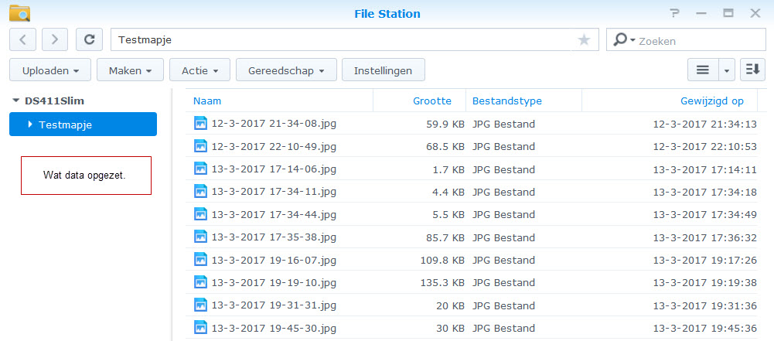
Task: Collapse the DS411Slim tree node
Action: [x=15, y=101]
